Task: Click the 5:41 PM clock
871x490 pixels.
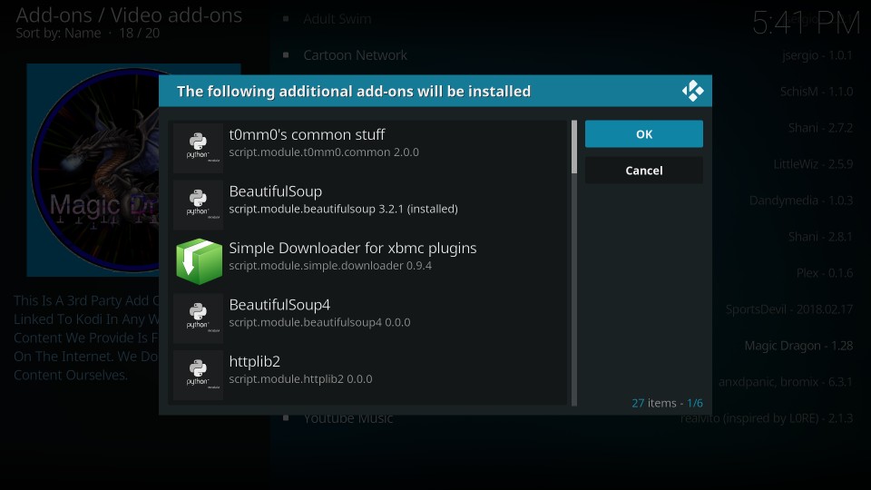Action: pos(806,23)
